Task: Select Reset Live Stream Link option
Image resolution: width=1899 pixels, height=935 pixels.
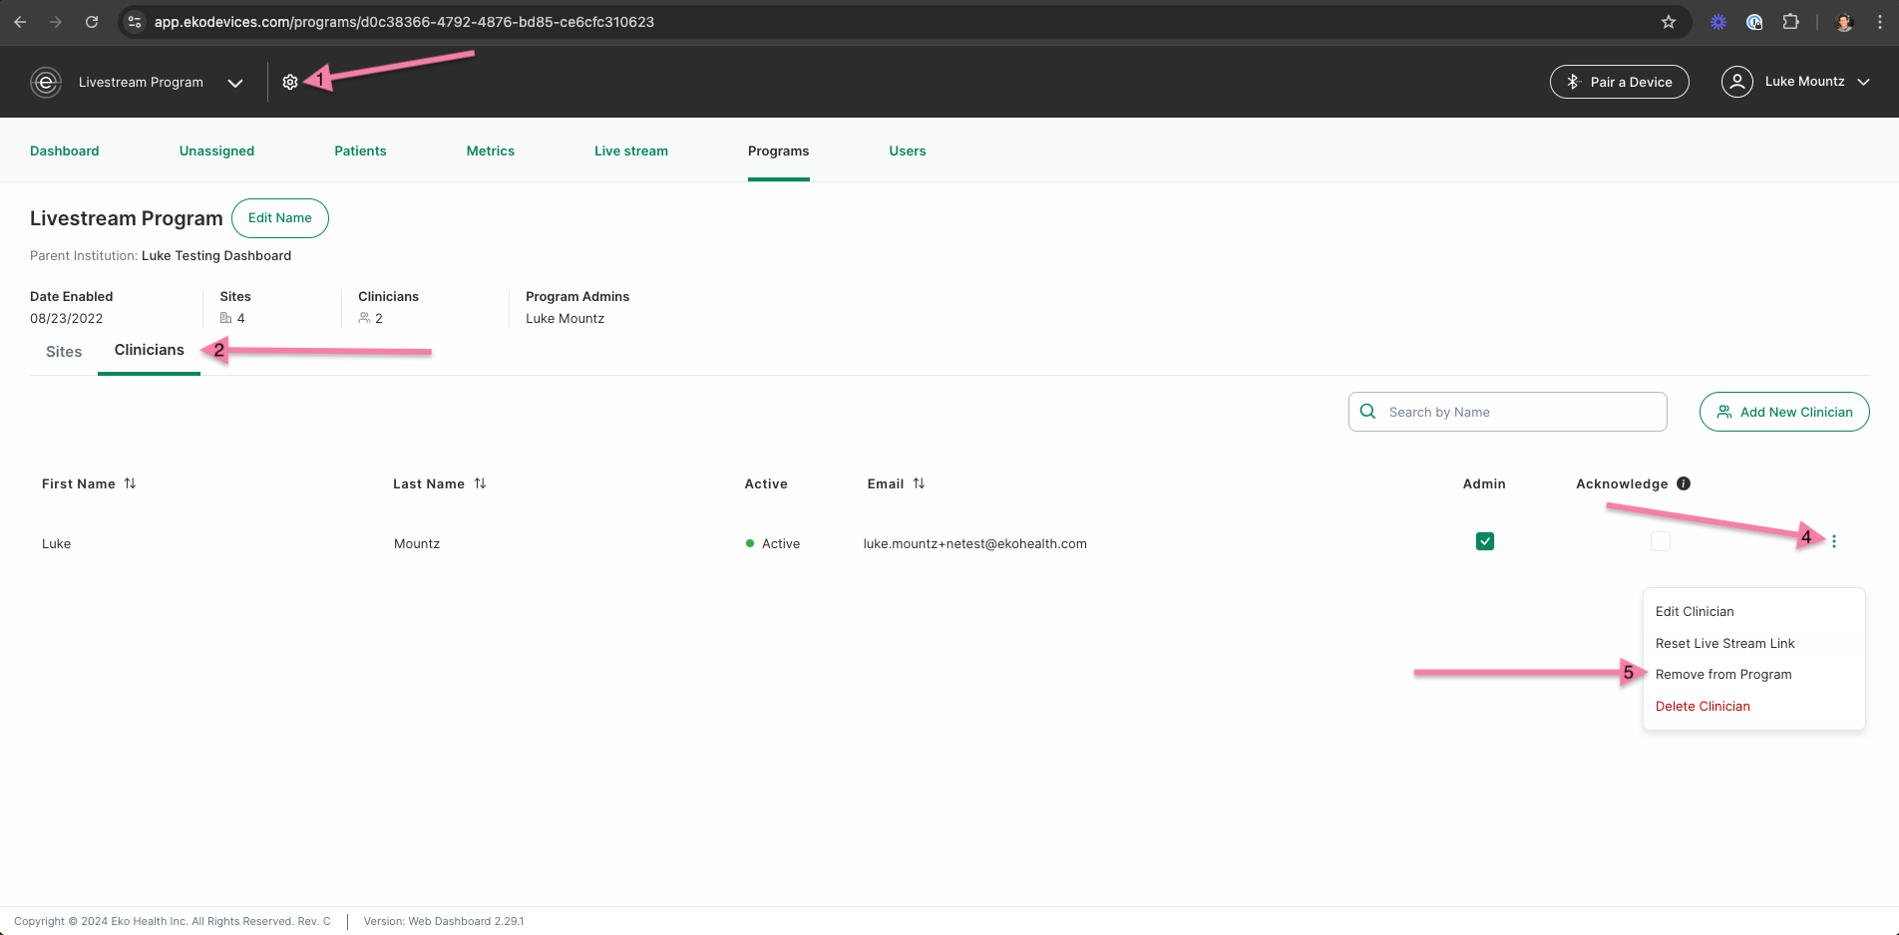Action: (x=1724, y=643)
